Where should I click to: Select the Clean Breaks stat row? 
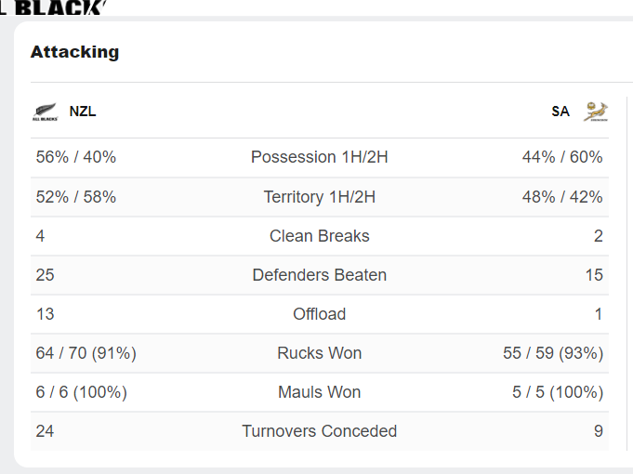(320, 236)
